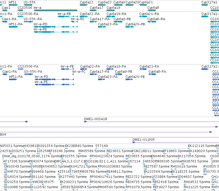
Task: Click EST RE27587.5prime
Action: pyautogui.click(x=145, y=169)
